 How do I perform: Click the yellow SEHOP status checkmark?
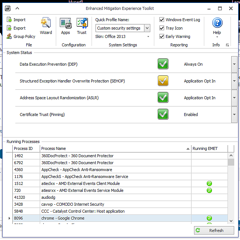[163, 81]
